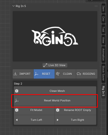The height and width of the screenshot is (135, 108).
Task: Click the Rig In 5 panel drag grip
Action: click(x=96, y=6)
